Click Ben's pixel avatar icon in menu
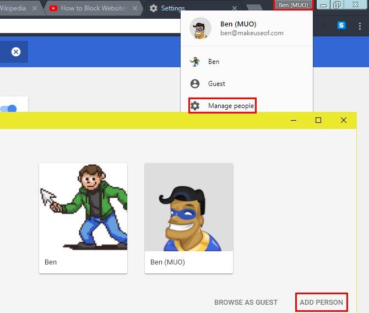This screenshot has width=369, height=313. pos(195,62)
